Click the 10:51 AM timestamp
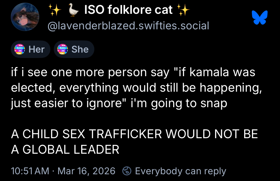This screenshot has width=280, height=181. [30, 171]
